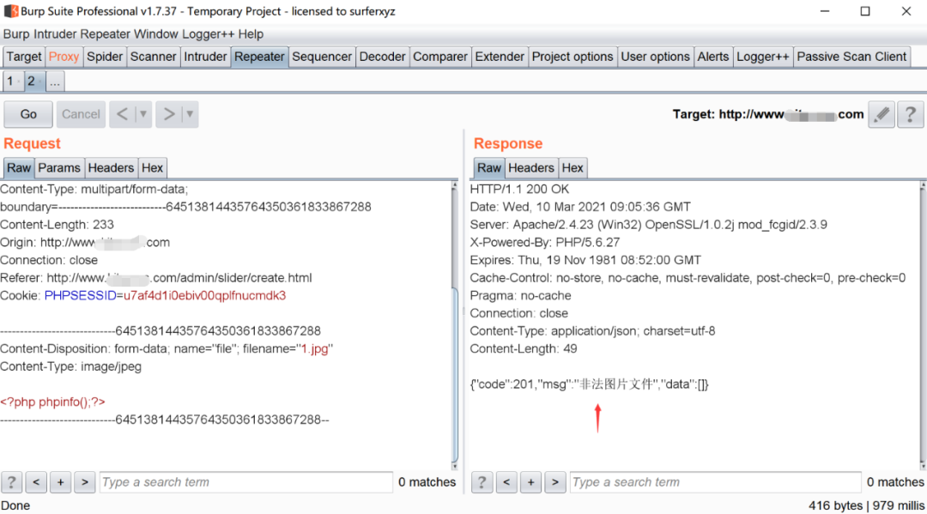Send the request with Go button
927x514 pixels.
28,114
